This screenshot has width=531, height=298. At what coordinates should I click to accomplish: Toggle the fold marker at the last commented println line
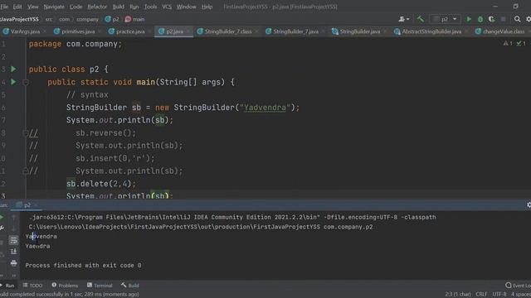[x=25, y=171]
